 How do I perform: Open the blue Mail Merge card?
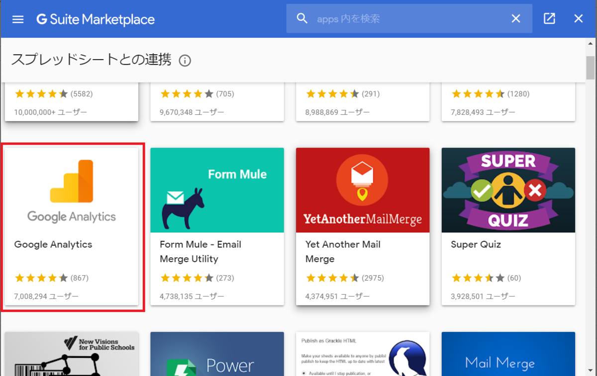tap(508, 354)
